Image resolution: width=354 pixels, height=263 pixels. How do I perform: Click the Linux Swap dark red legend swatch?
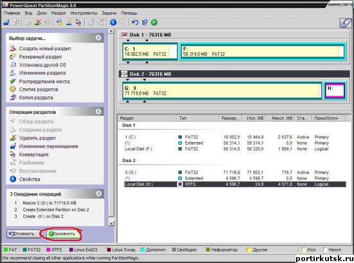click(109, 249)
